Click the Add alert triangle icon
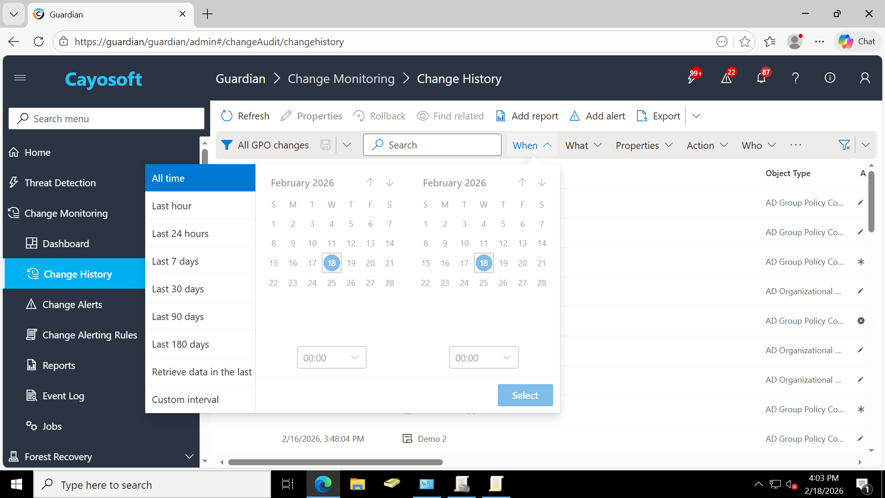The height and width of the screenshot is (498, 885). click(x=574, y=116)
